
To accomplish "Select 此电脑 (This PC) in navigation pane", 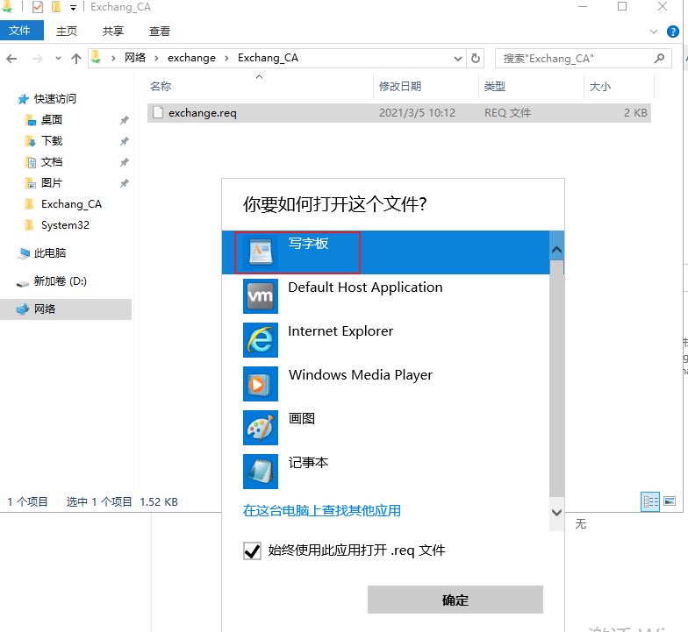I will [x=50, y=252].
